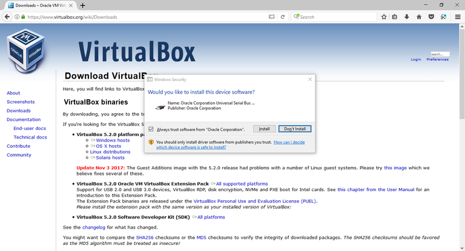Open the changelog link
Screen dimensions: 465x251
coord(94,227)
